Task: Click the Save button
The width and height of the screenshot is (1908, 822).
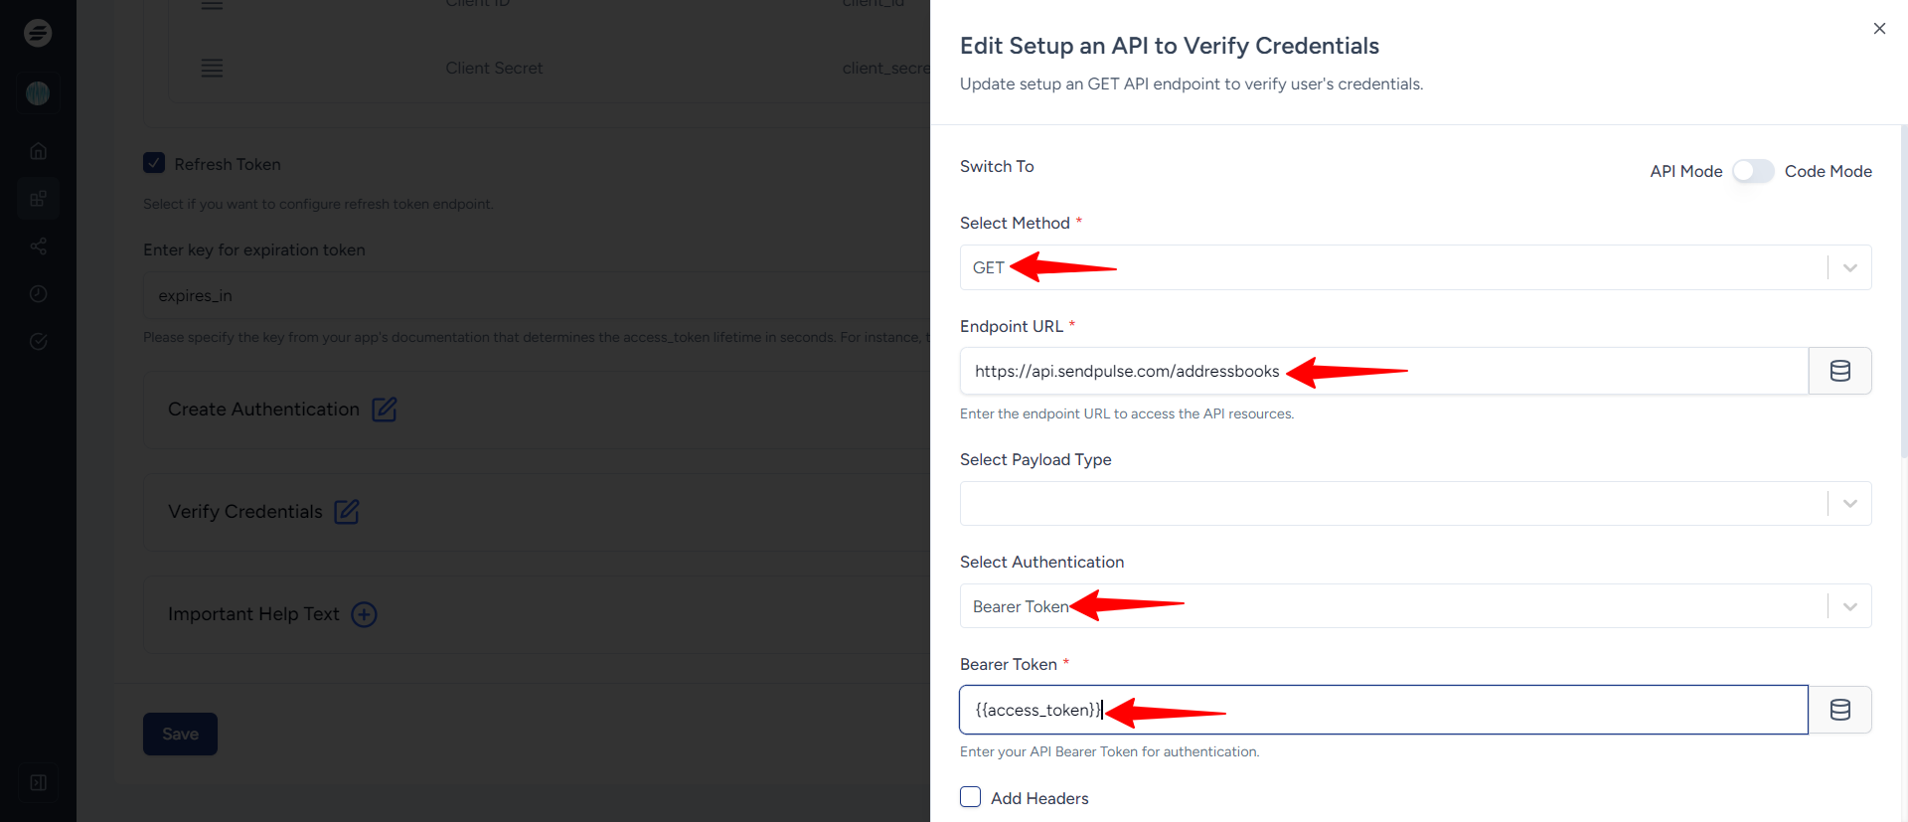Action: (180, 734)
